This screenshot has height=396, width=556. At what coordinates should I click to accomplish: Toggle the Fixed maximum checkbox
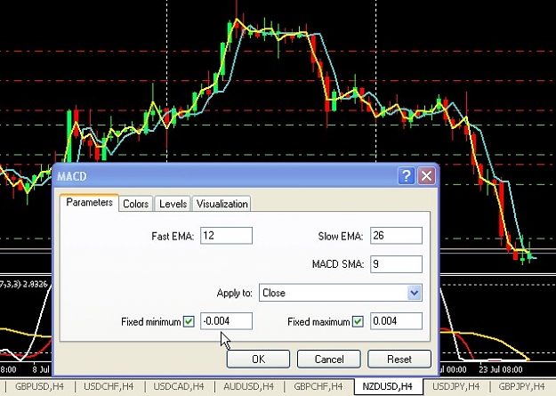tap(358, 322)
